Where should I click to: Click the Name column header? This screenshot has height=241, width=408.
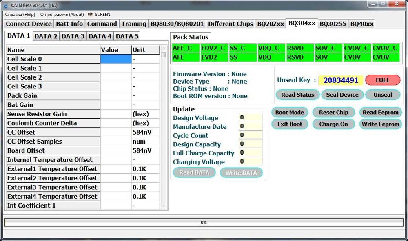coord(53,50)
